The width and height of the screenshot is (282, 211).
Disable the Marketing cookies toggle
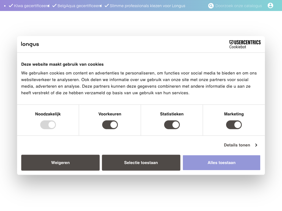[x=234, y=125]
